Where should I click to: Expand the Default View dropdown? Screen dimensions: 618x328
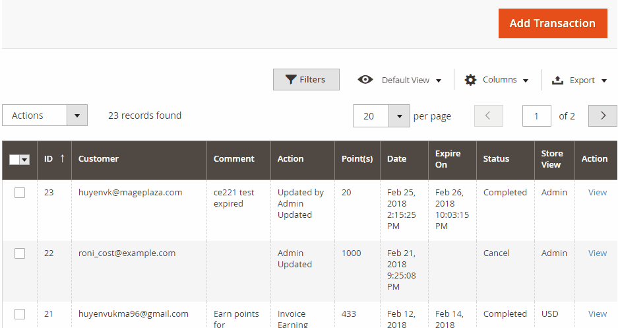[x=412, y=80]
